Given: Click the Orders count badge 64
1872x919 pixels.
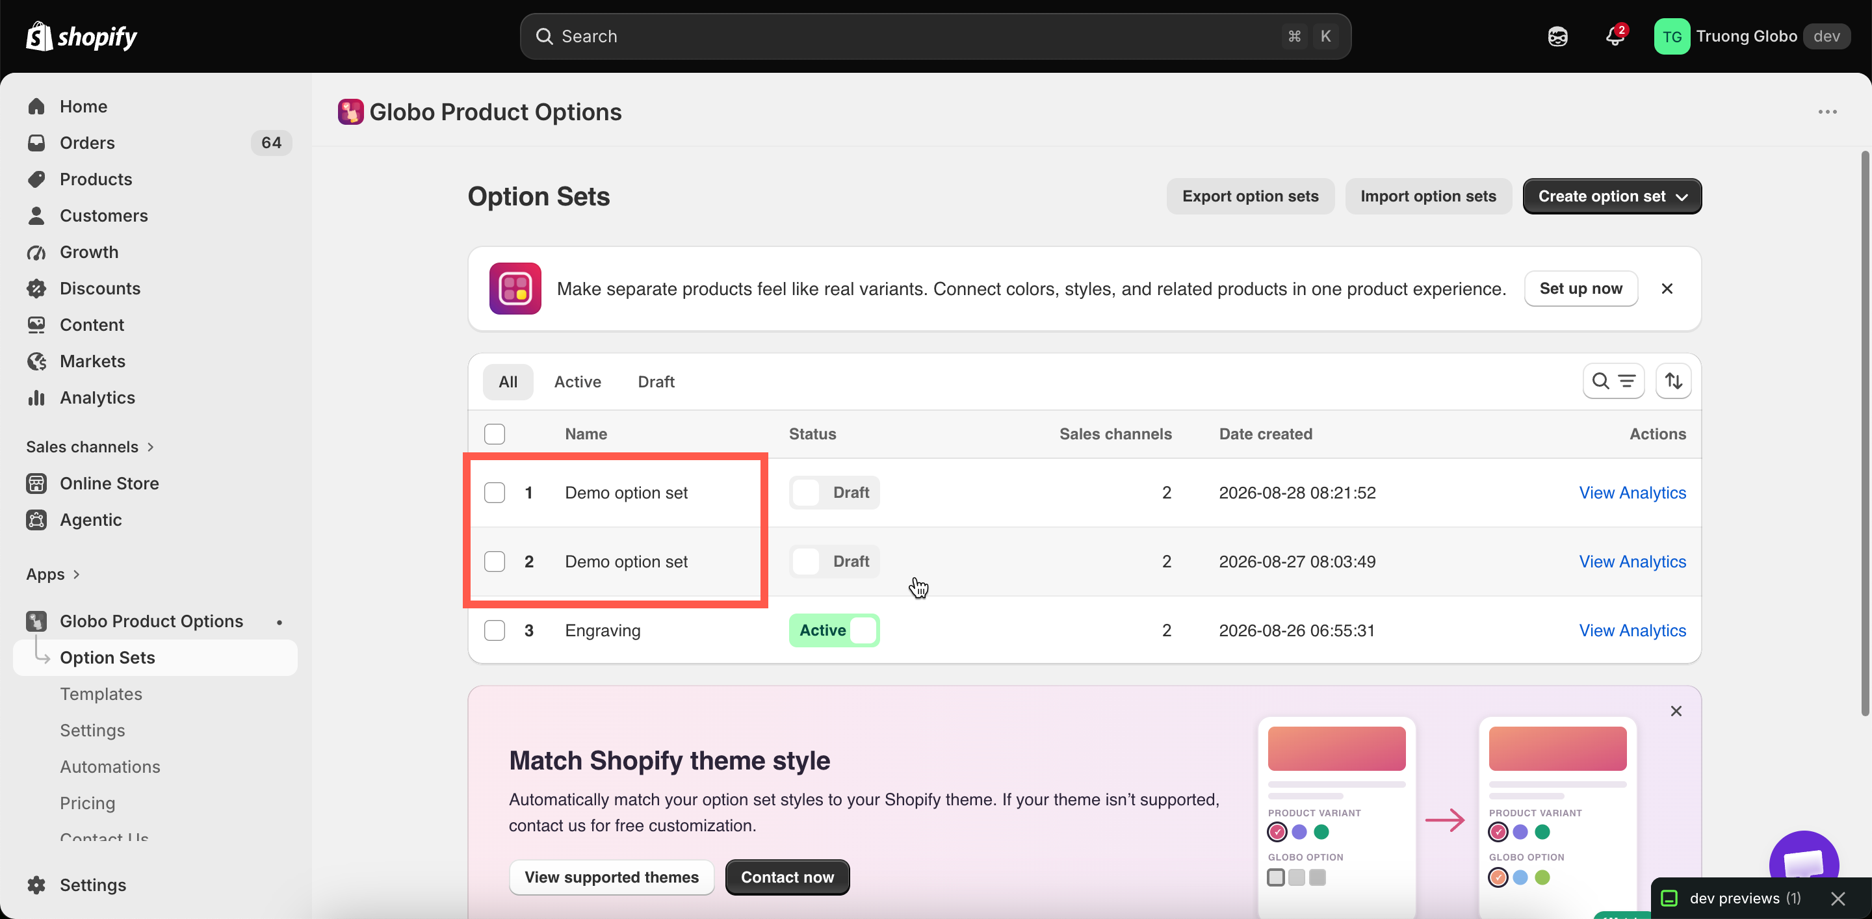Looking at the screenshot, I should tap(271, 143).
